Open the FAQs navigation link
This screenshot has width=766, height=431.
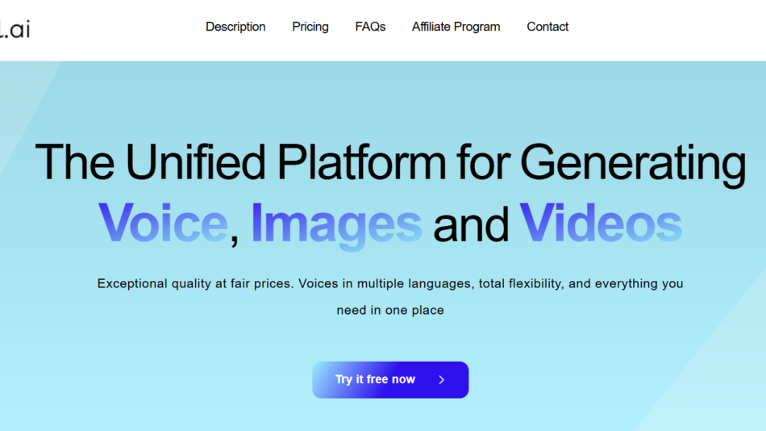click(x=370, y=27)
